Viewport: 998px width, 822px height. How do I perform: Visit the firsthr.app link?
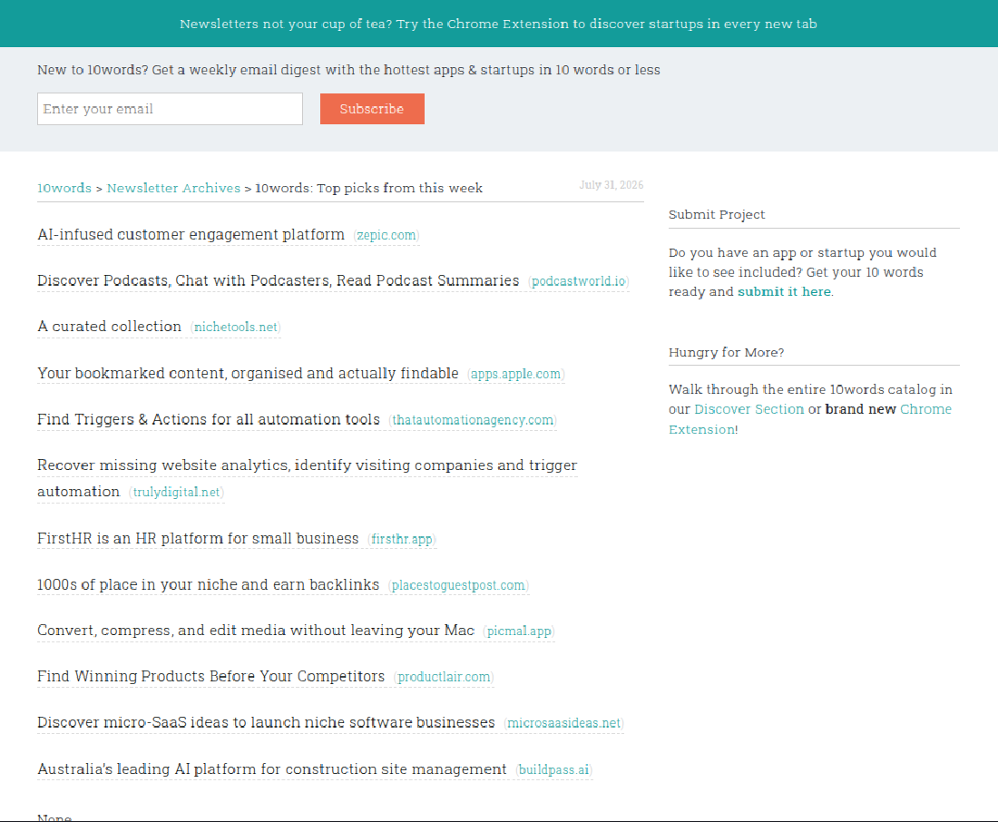(402, 539)
